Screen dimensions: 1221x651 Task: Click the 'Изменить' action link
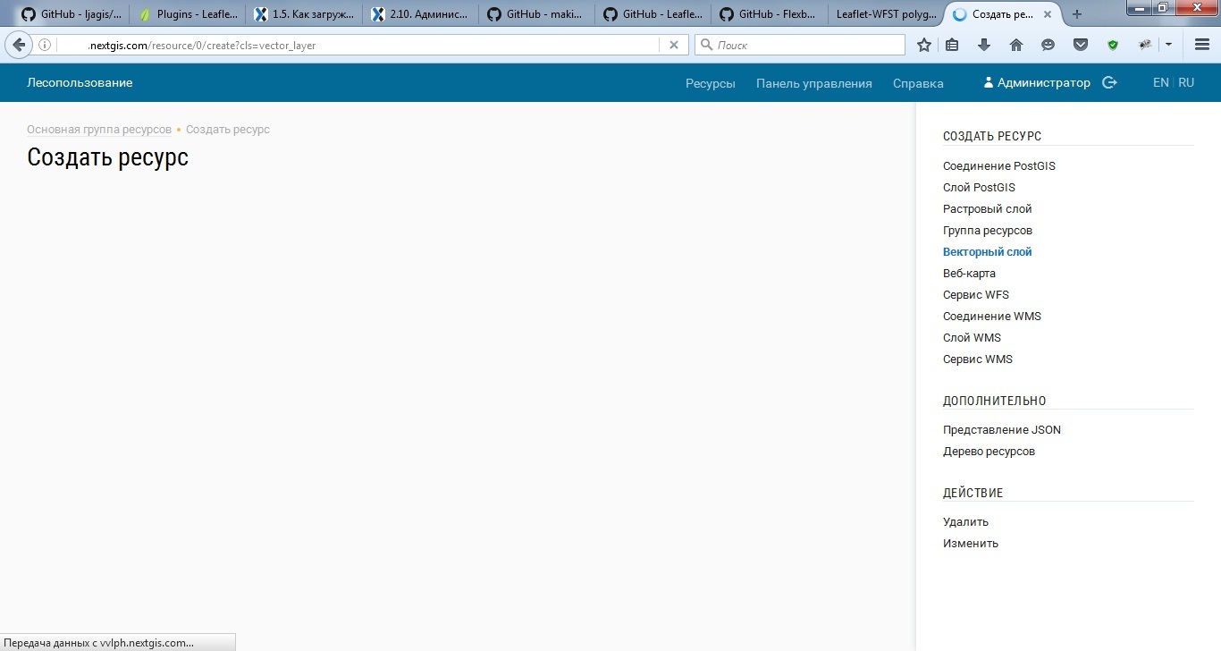coord(971,544)
